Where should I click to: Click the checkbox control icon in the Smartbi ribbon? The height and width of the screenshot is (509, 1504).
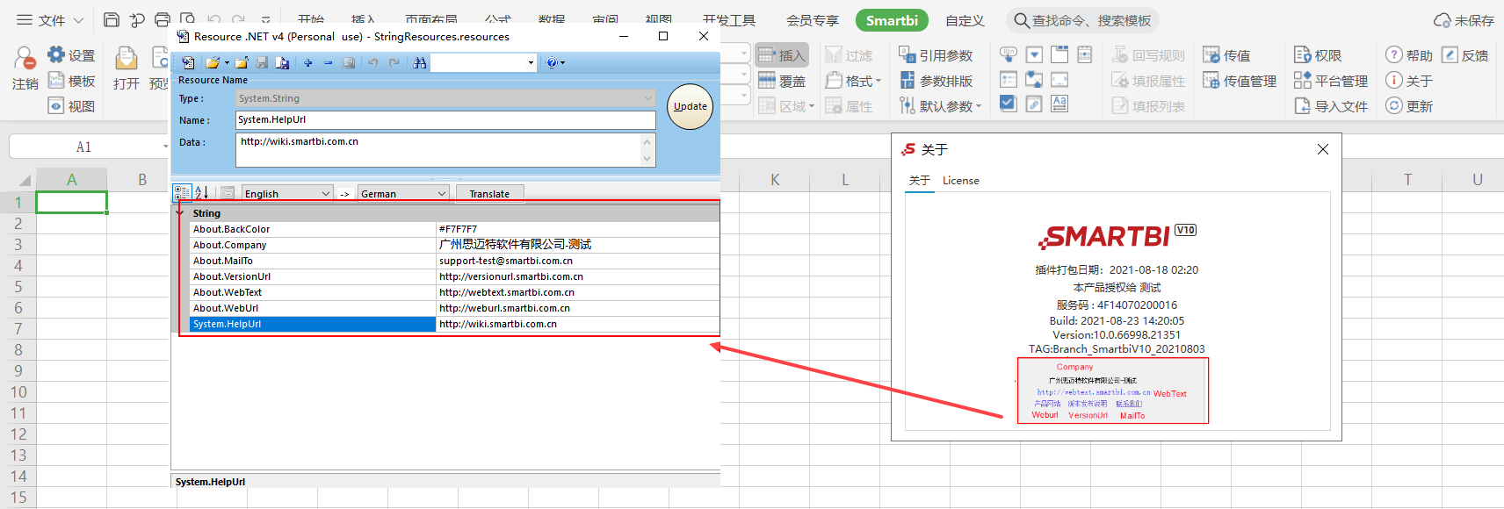click(x=1009, y=104)
